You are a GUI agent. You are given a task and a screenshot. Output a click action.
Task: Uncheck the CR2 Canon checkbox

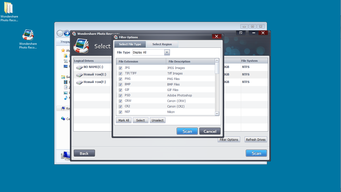tap(120, 106)
